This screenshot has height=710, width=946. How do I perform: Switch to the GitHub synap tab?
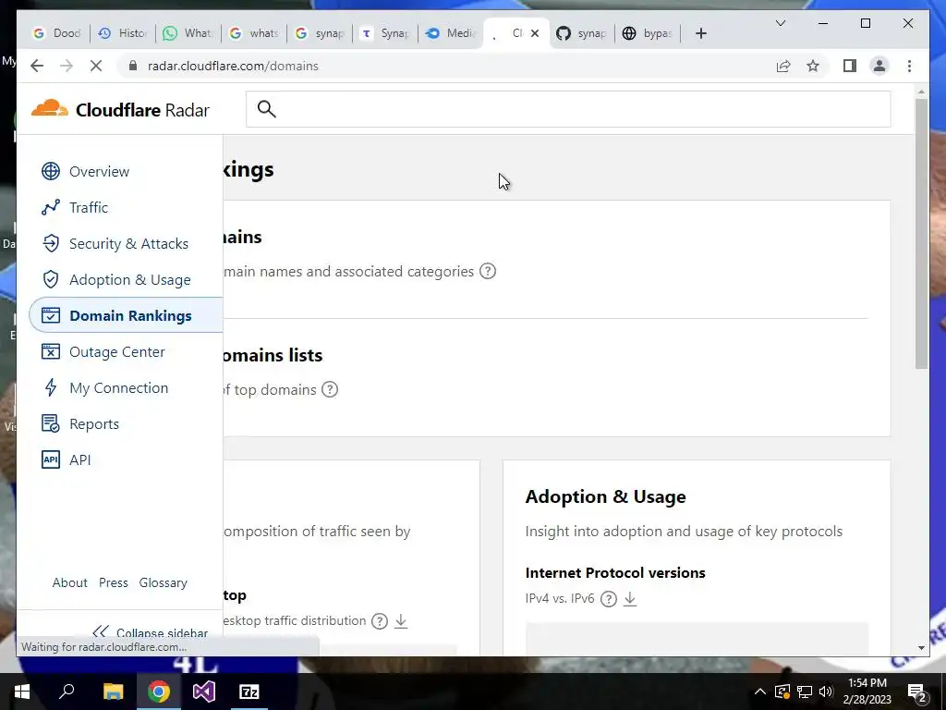point(582,33)
